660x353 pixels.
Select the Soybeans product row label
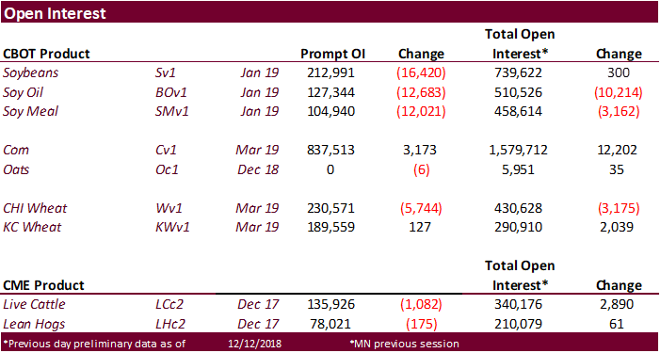31,72
